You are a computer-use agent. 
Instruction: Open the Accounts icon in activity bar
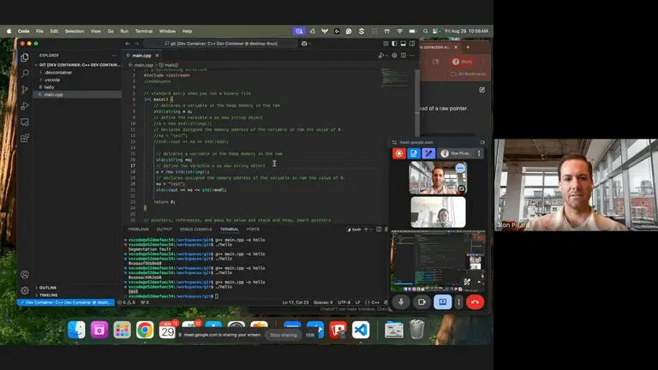point(25,274)
